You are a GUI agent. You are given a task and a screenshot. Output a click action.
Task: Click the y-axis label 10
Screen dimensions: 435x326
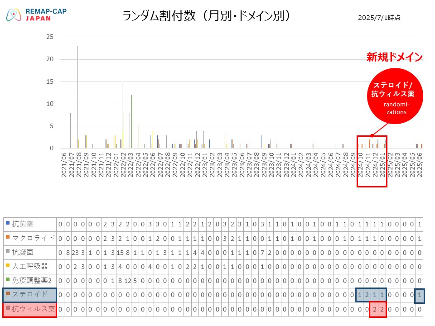tap(50, 104)
